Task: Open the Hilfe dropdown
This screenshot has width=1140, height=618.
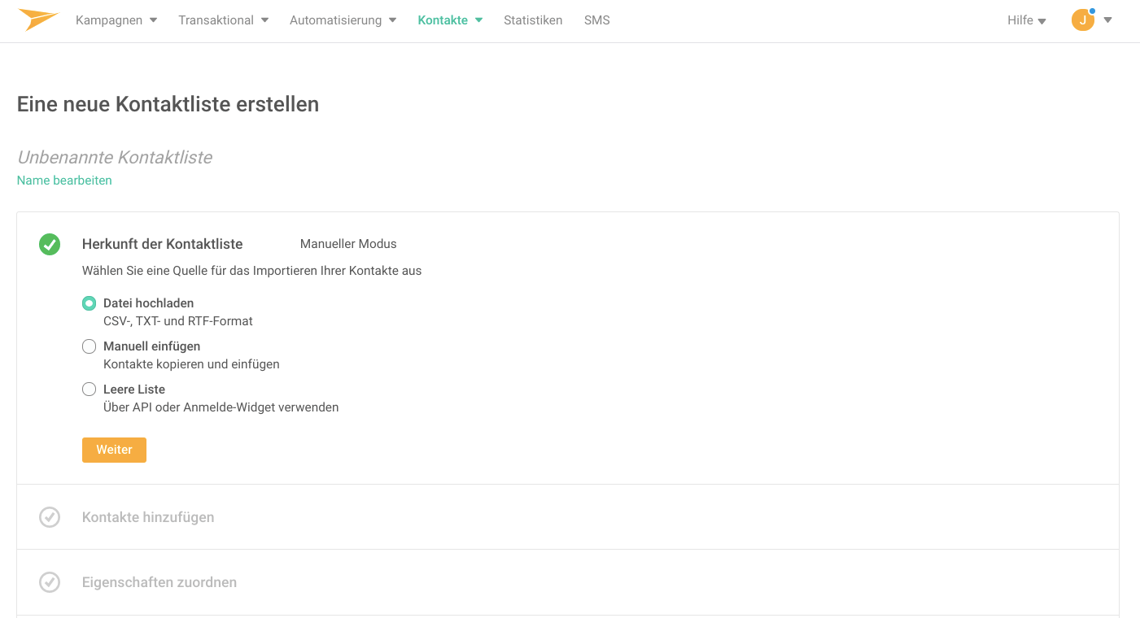Action: tap(1027, 20)
